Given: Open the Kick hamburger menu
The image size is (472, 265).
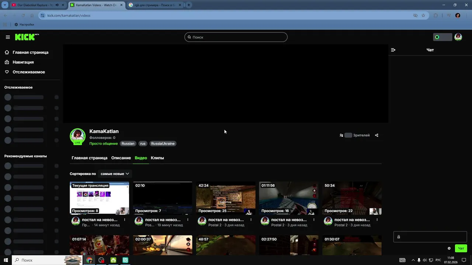Looking at the screenshot, I should point(8,37).
